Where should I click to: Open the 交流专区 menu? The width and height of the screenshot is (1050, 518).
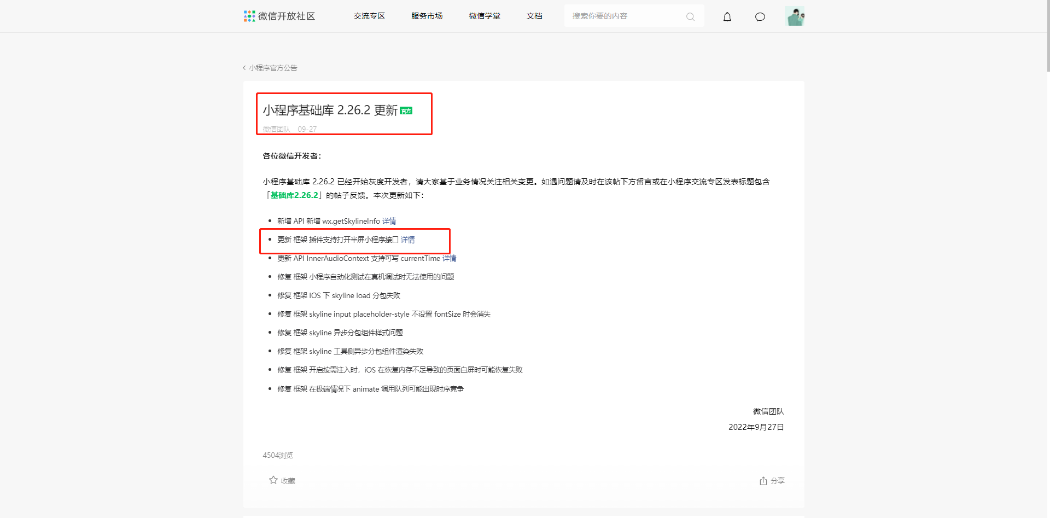(370, 16)
